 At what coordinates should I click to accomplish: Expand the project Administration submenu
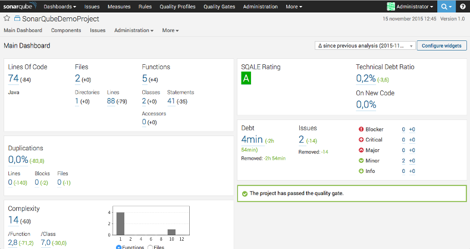click(x=133, y=30)
